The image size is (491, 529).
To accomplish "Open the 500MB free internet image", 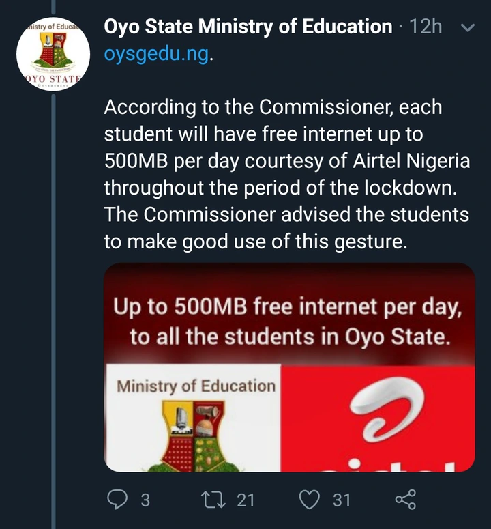I will point(289,367).
